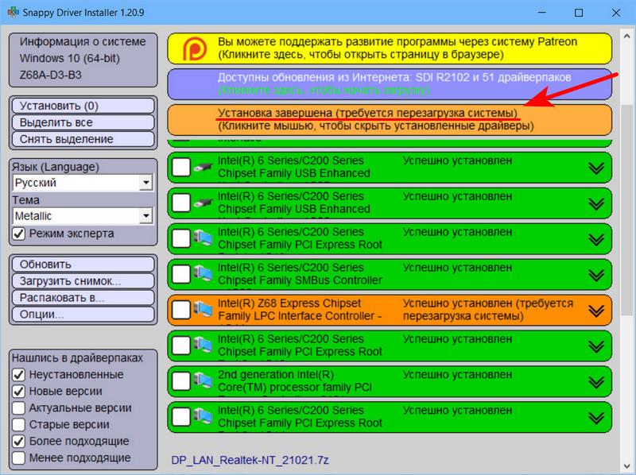Expand the 2nd generation Intel processor driver details
Screen dimensions: 636x475
click(595, 382)
